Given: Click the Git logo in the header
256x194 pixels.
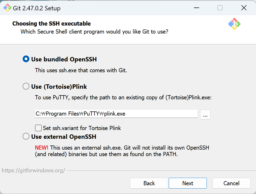Looking at the screenshot, I should [x=234, y=24].
